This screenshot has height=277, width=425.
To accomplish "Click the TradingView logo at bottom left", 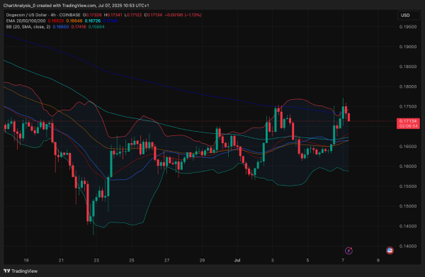I will pos(21,271).
